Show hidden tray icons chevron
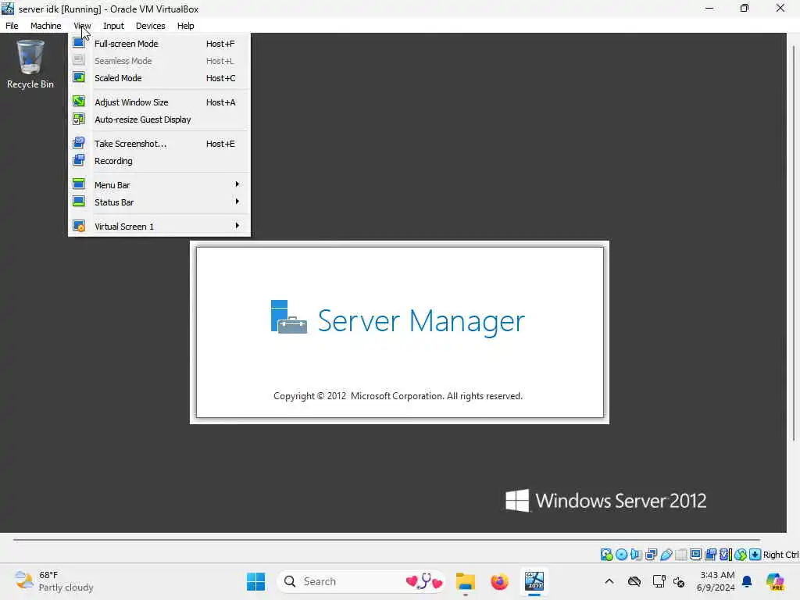This screenshot has height=600, width=800. point(609,581)
